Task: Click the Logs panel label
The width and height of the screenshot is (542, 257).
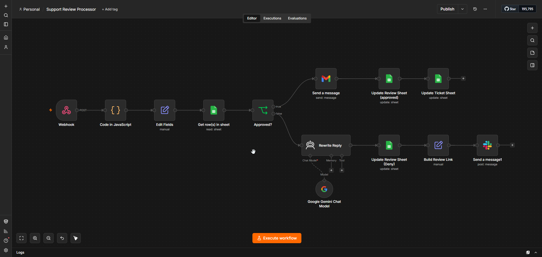Action: click(x=20, y=252)
